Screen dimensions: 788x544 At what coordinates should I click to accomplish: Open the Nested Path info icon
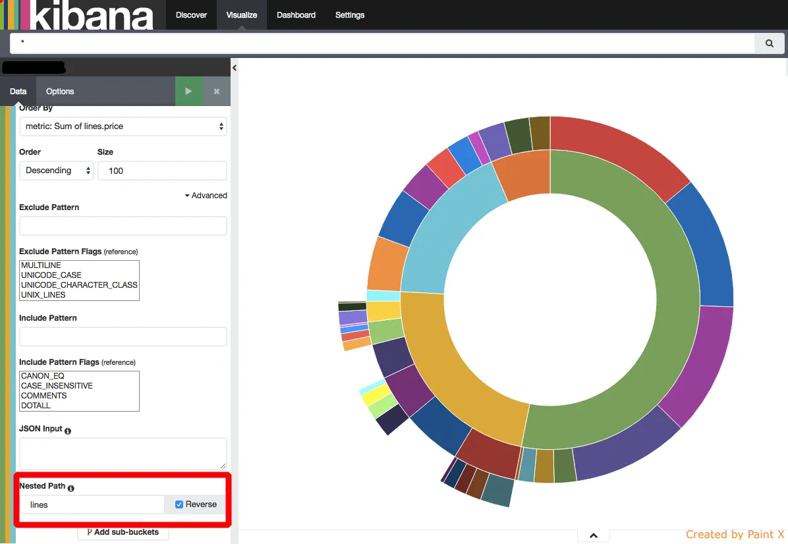point(71,488)
